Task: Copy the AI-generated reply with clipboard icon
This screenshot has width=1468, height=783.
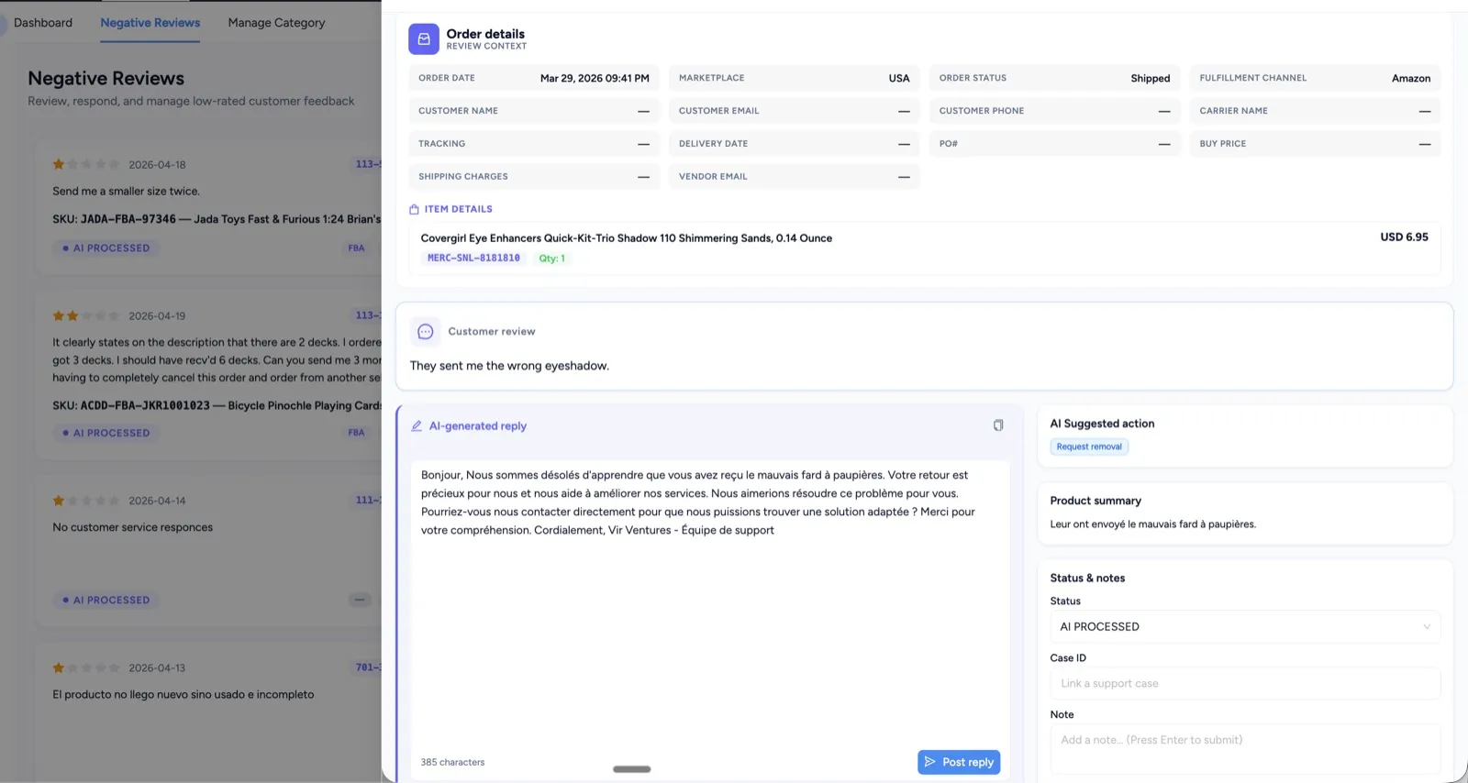Action: pyautogui.click(x=998, y=425)
